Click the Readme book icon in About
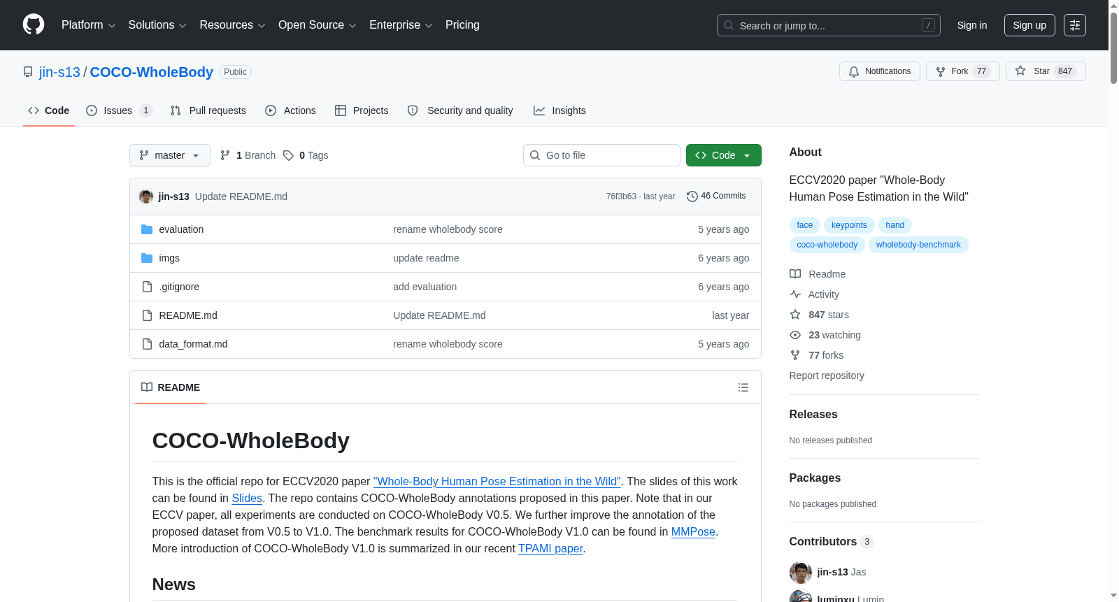Screen dimensions: 1119x602 pos(795,274)
